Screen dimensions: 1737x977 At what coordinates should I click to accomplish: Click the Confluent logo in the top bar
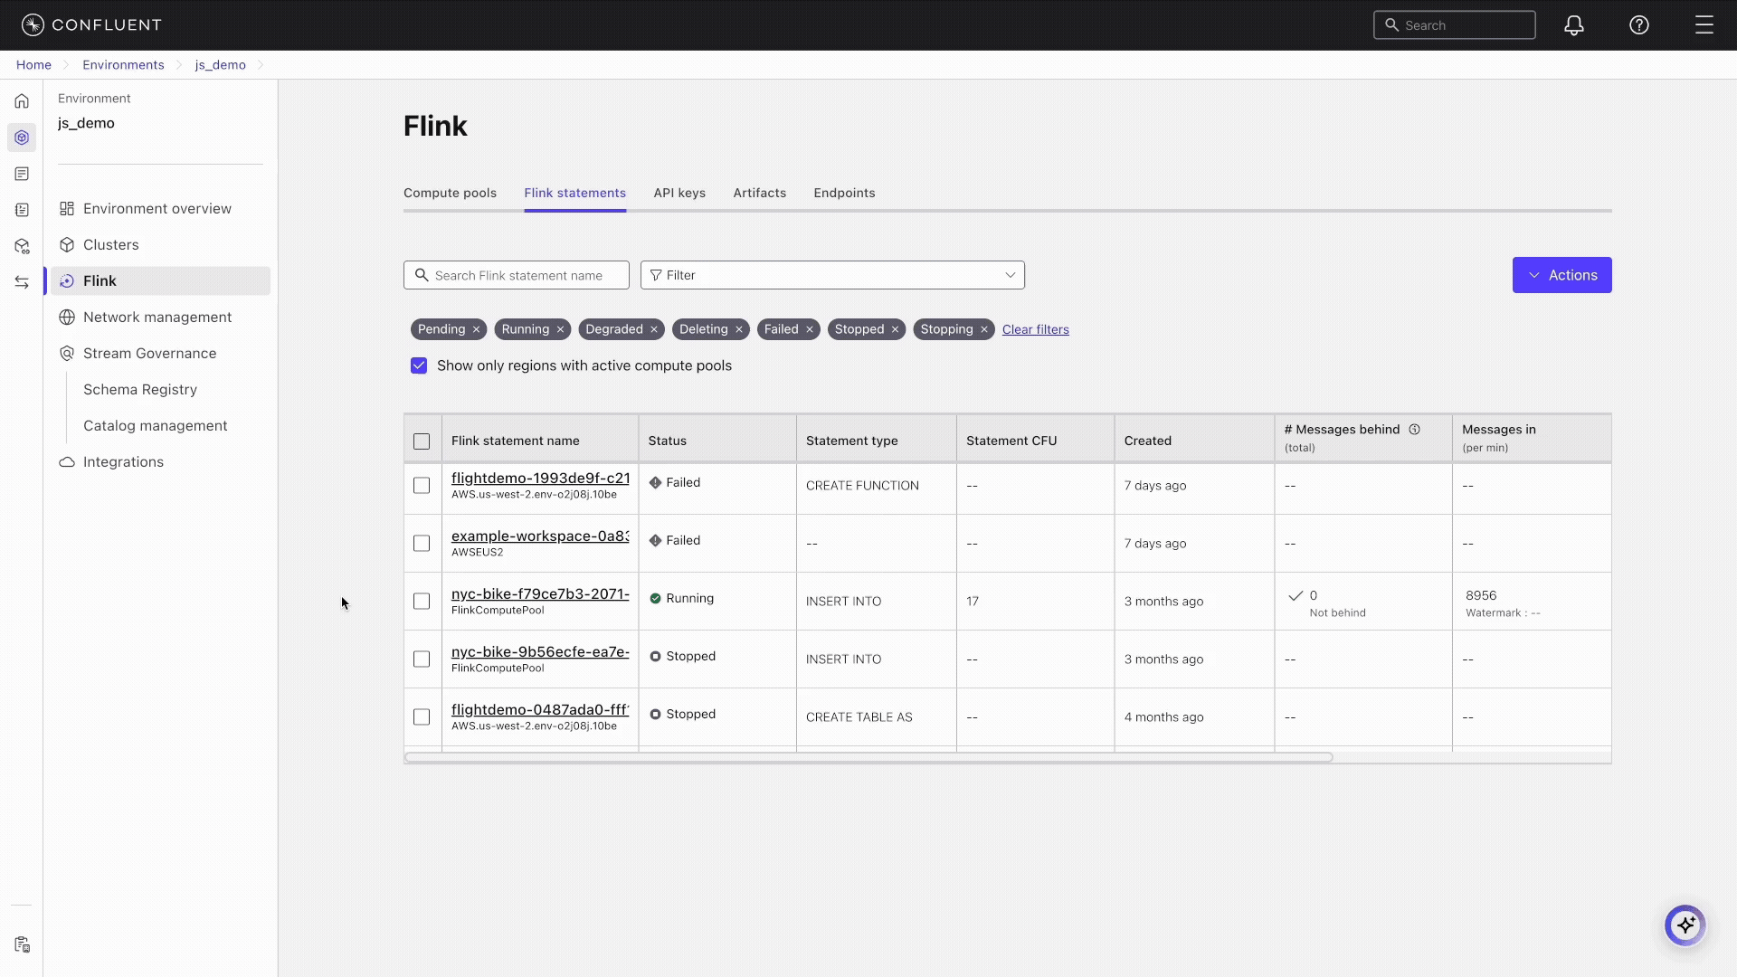point(90,24)
